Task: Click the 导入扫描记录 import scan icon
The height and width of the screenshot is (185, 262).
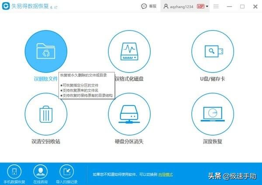Action: click(67, 171)
